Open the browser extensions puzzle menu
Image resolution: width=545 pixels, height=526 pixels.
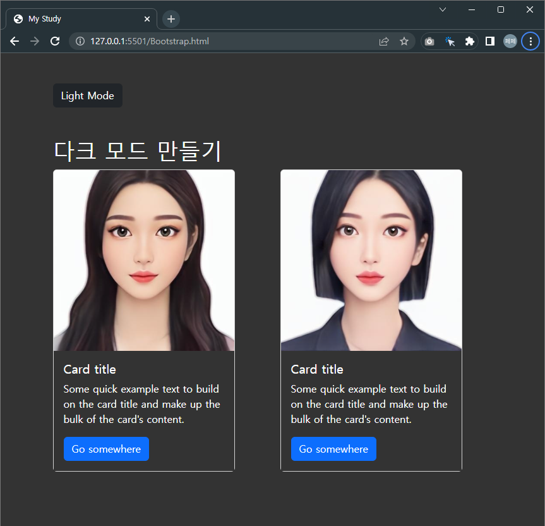[469, 41]
